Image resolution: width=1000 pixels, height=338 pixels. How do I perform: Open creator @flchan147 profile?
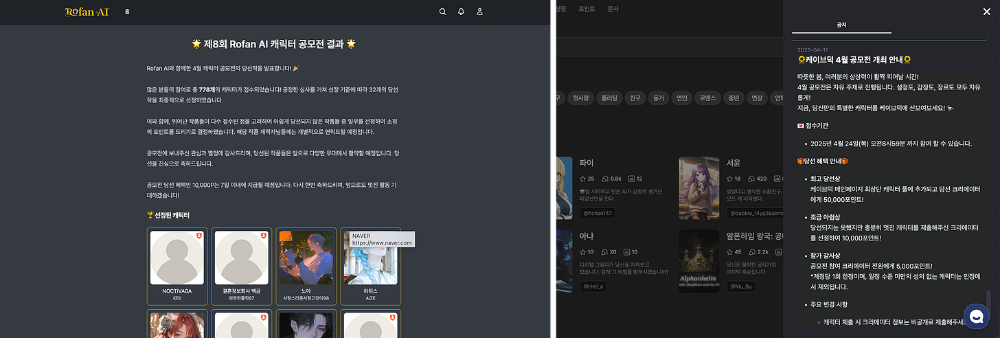598,213
